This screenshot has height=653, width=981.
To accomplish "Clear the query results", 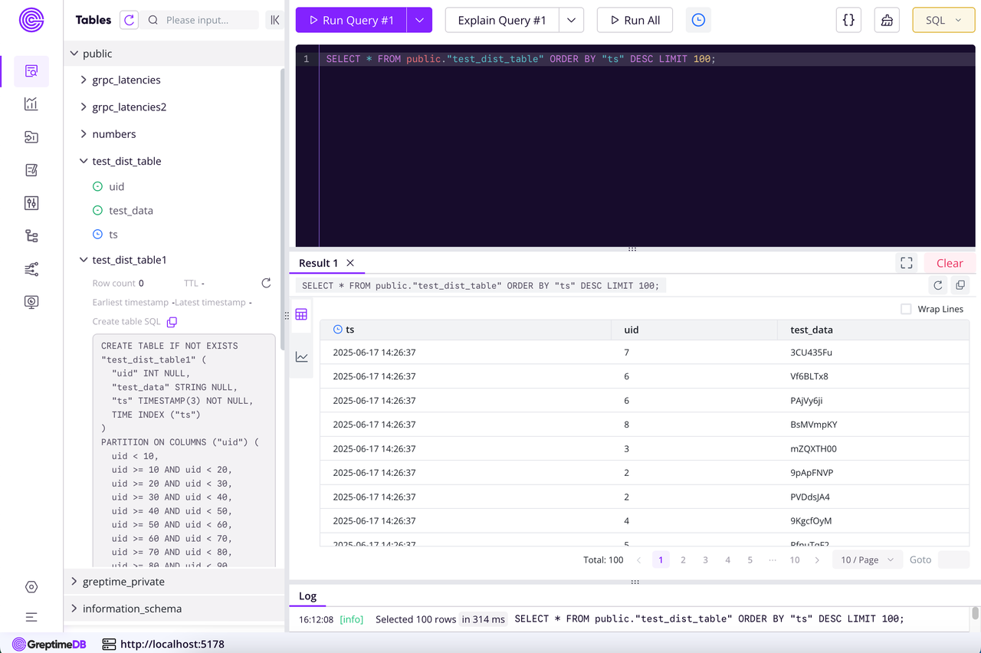I will click(x=949, y=263).
